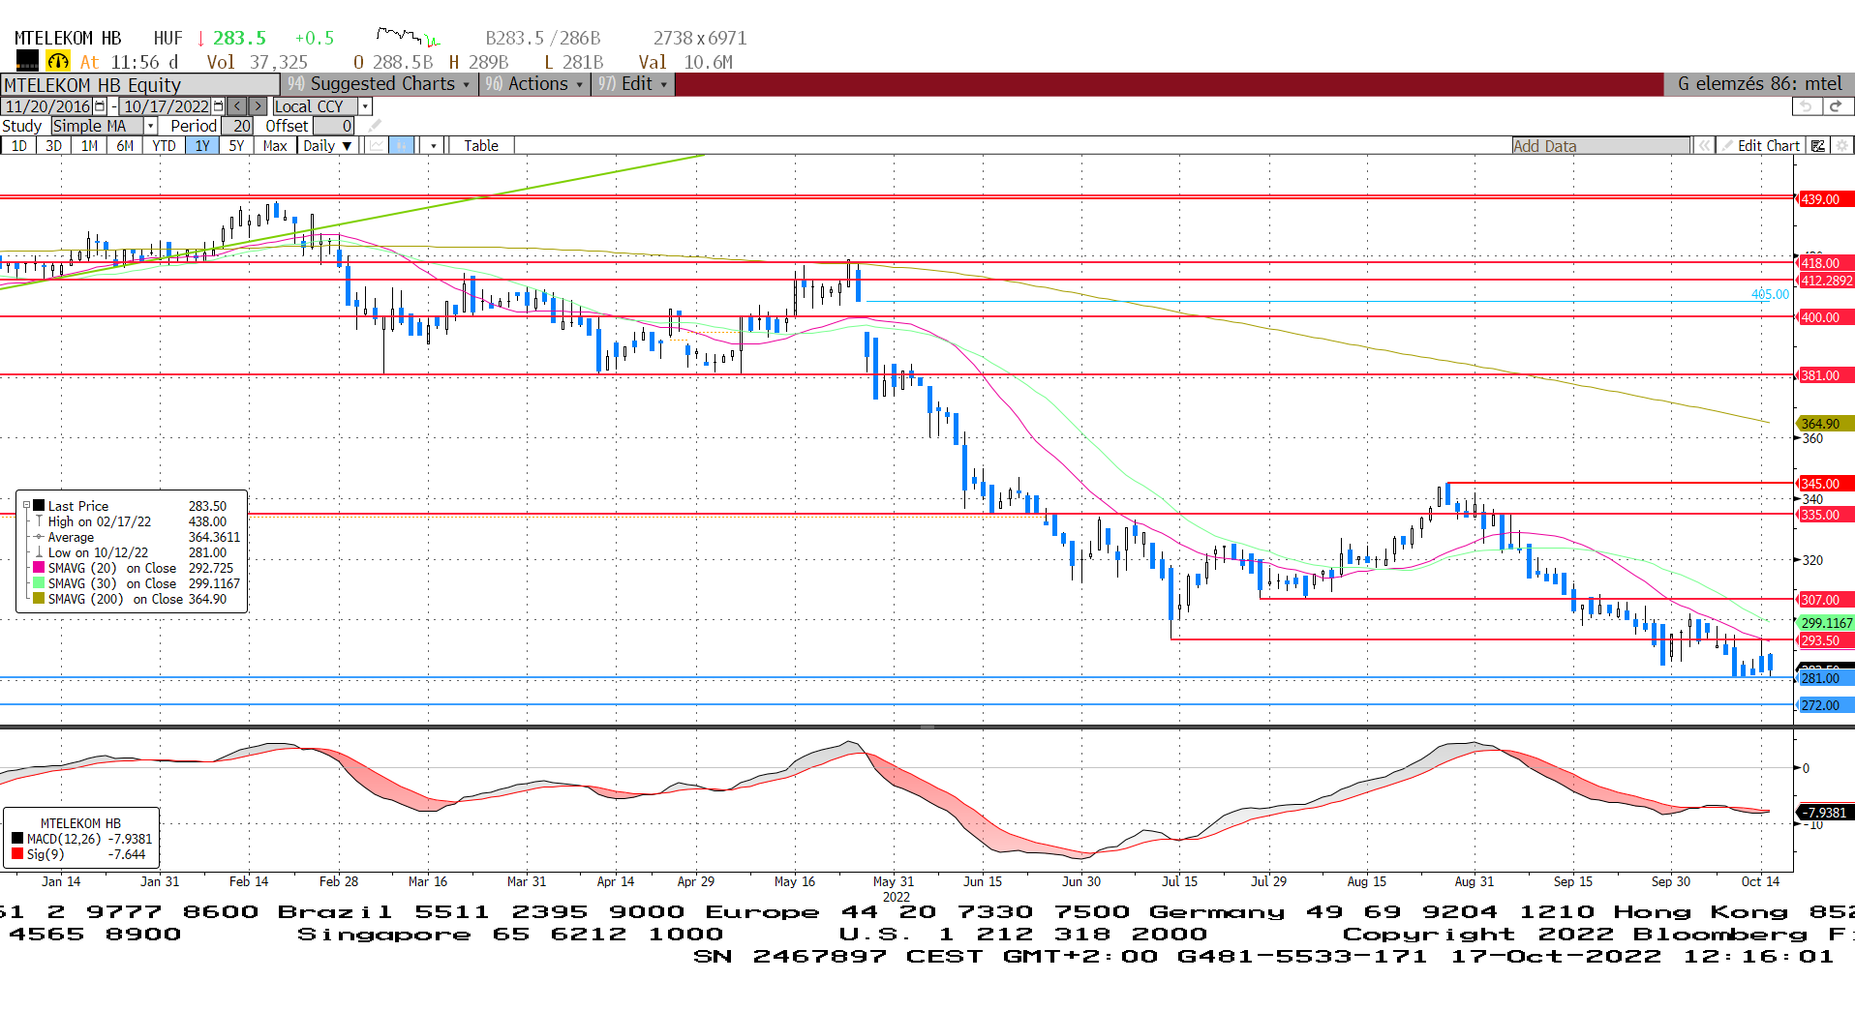The width and height of the screenshot is (1855, 1010).
Task: Click red Sig(9) legend swatch
Action: coord(17,854)
